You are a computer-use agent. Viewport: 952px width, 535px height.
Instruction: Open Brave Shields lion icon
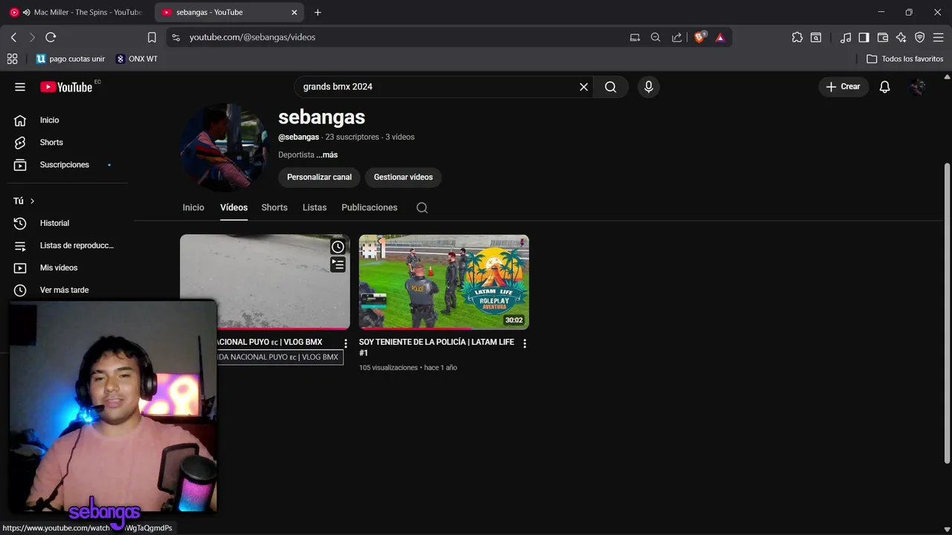[700, 37]
